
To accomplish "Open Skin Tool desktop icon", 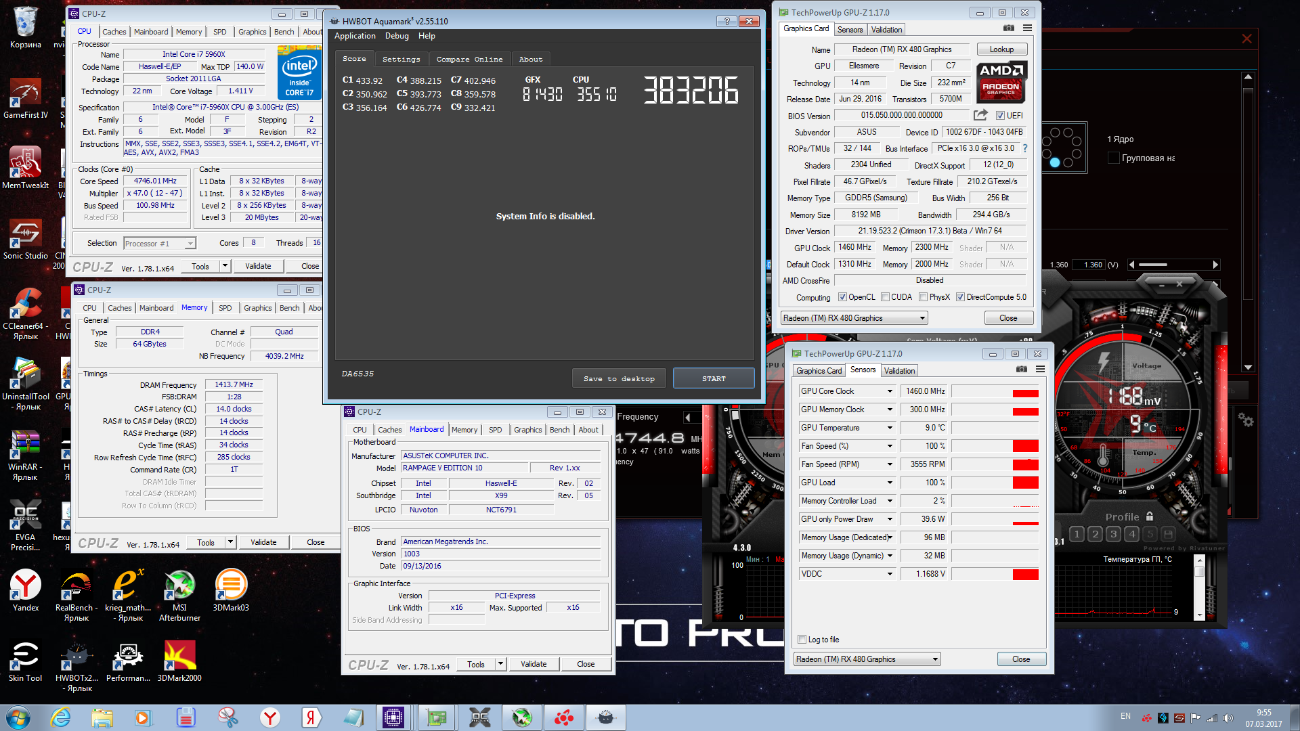I will pos(26,660).
